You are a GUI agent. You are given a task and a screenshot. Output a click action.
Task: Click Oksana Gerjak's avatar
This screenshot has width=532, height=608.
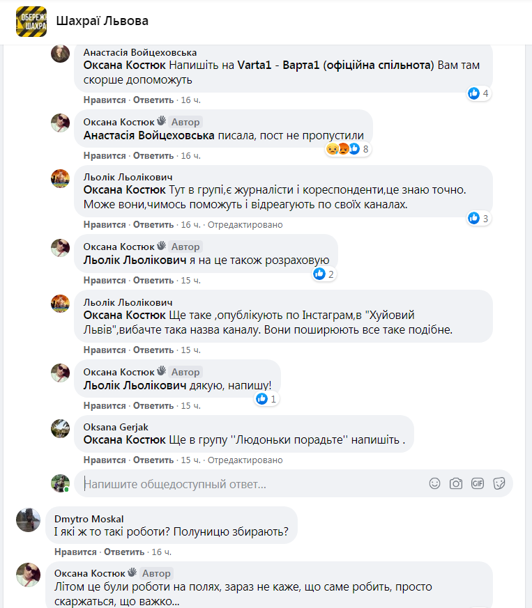[61, 428]
